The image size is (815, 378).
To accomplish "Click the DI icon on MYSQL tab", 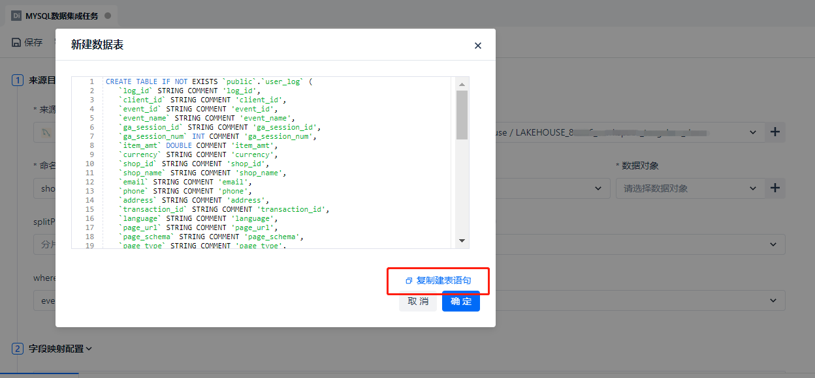I will click(x=16, y=16).
